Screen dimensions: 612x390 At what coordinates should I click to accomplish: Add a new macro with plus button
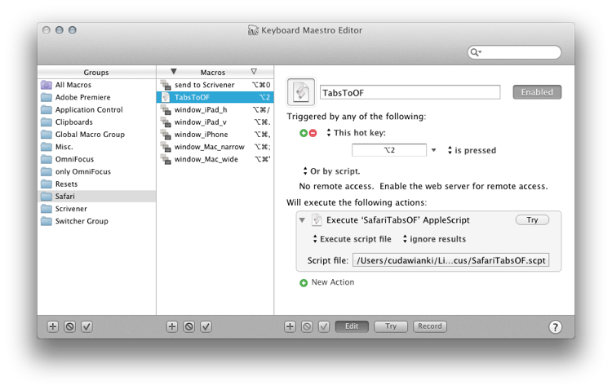coord(172,326)
